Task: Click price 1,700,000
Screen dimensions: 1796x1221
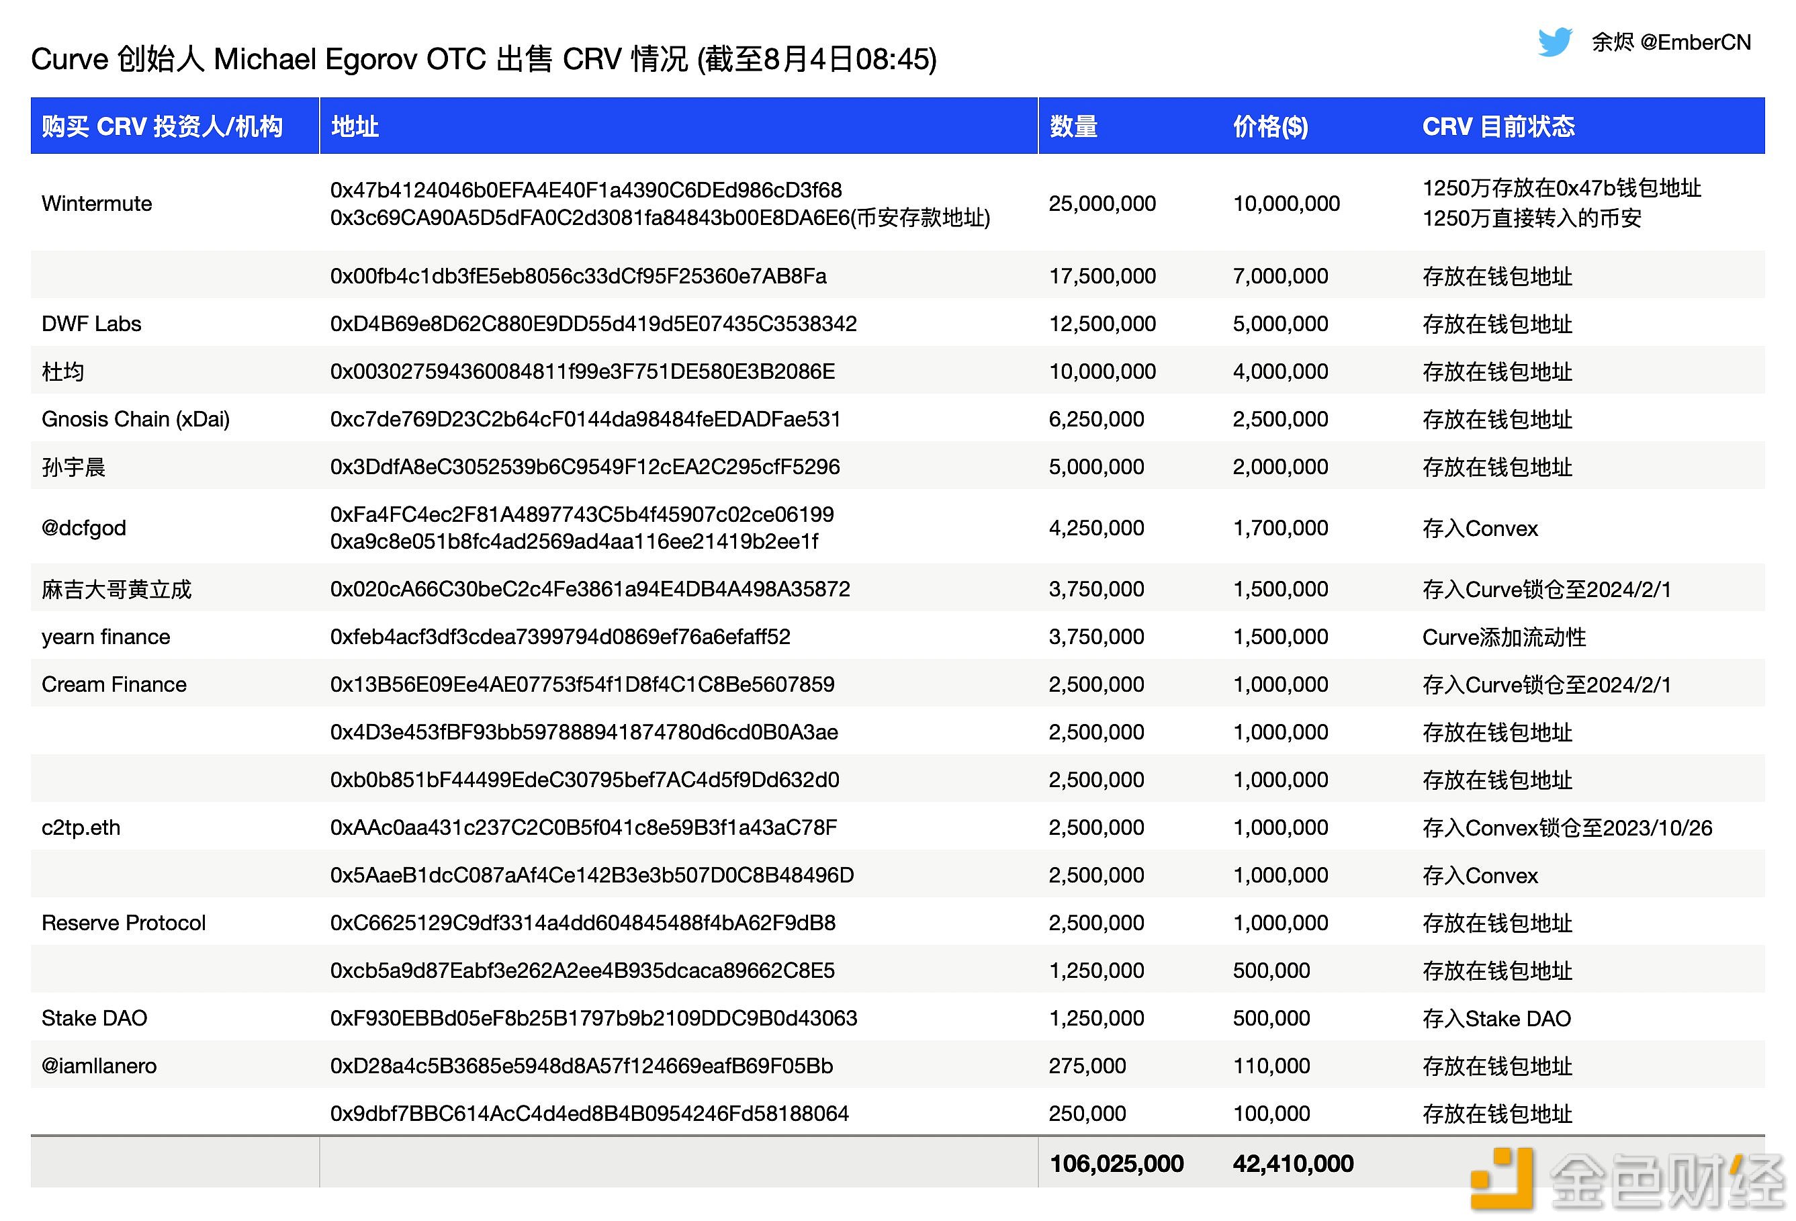Action: point(1281,529)
